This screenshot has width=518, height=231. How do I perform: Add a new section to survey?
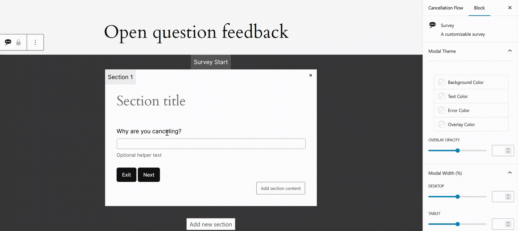click(x=211, y=224)
